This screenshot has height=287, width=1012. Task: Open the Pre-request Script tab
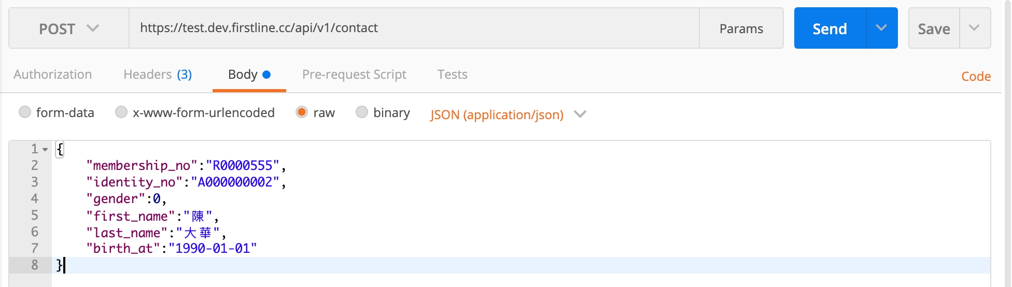point(354,75)
